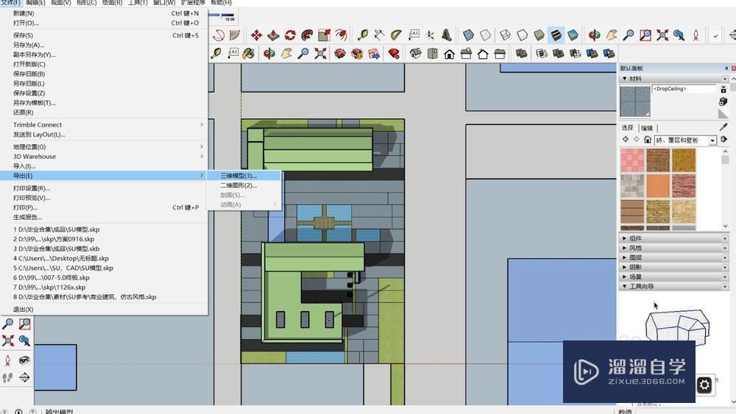Select the Pie arc tool
The height and width of the screenshot is (414, 736).
[235, 35]
